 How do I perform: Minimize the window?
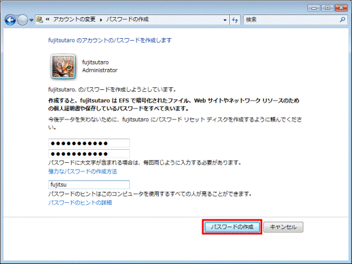(314, 9)
